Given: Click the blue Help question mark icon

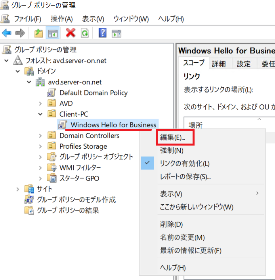Looking at the screenshot, I should pyautogui.click(x=103, y=33).
